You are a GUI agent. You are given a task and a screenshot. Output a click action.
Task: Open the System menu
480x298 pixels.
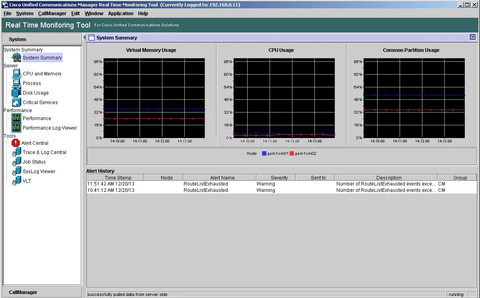pos(25,13)
